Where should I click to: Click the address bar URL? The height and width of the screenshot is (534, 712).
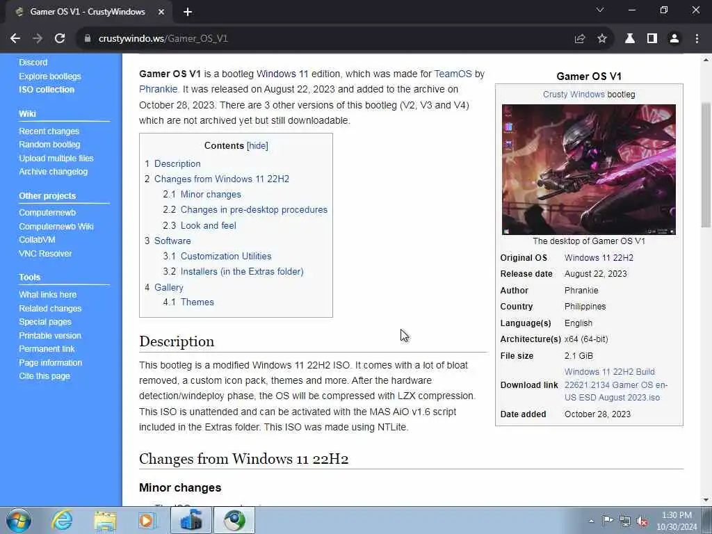click(163, 39)
